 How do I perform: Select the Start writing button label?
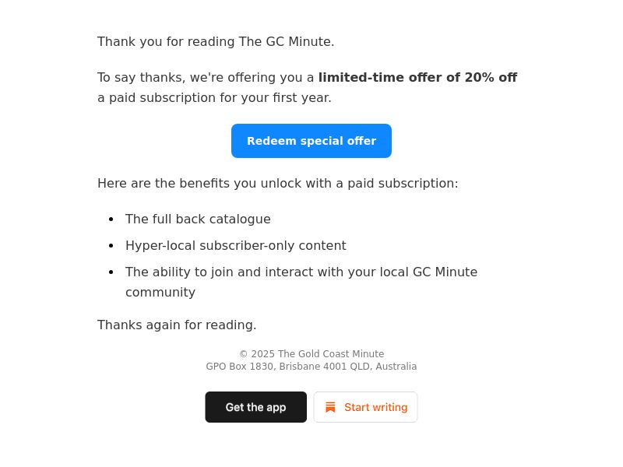pos(376,407)
